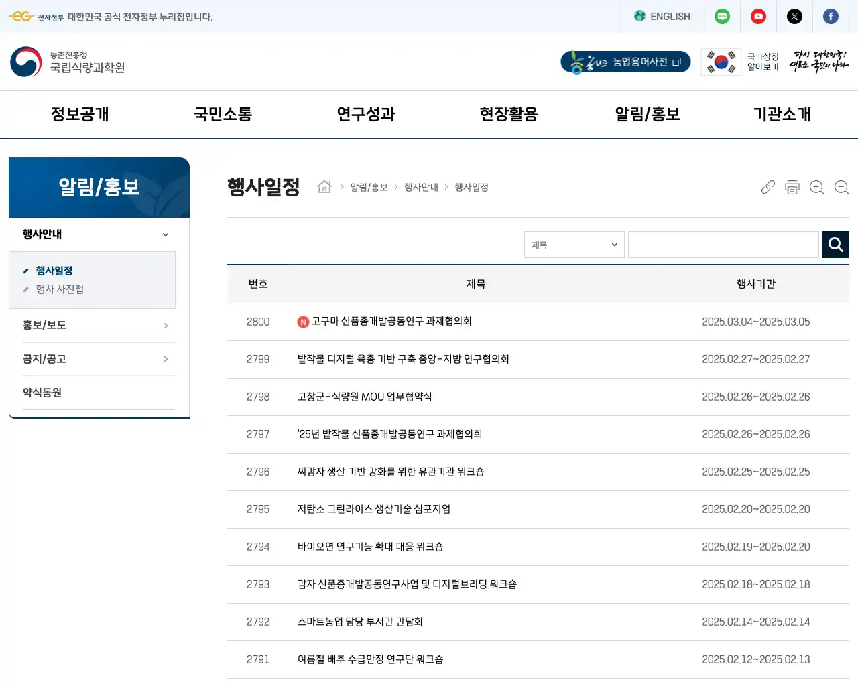Open the Facebook page icon

(831, 17)
